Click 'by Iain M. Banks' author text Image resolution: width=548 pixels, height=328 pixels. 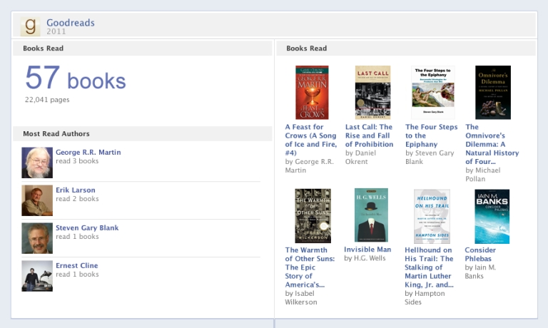tap(480, 272)
